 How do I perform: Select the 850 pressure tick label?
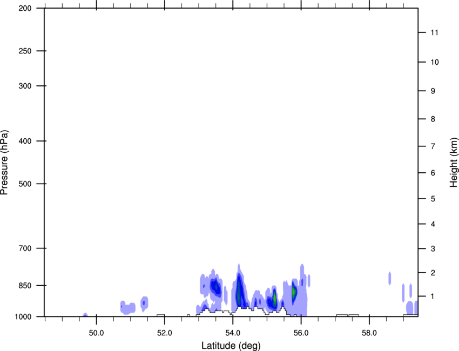(x=25, y=286)
